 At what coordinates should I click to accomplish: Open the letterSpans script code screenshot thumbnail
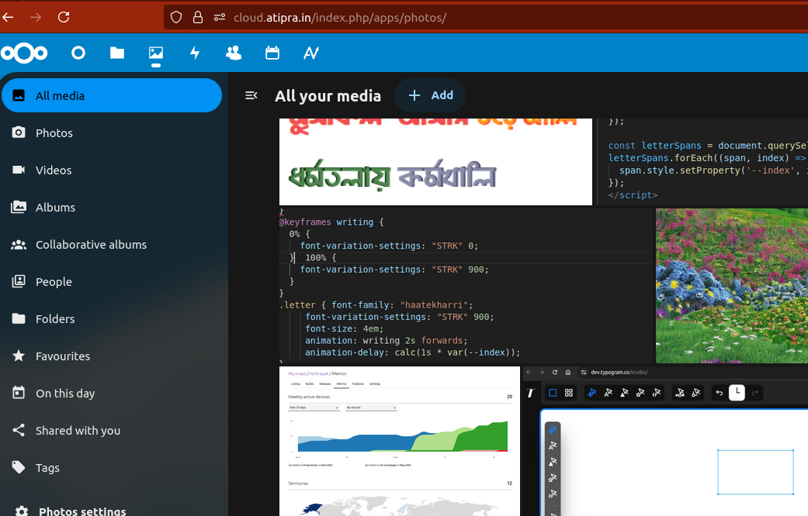tap(702, 161)
